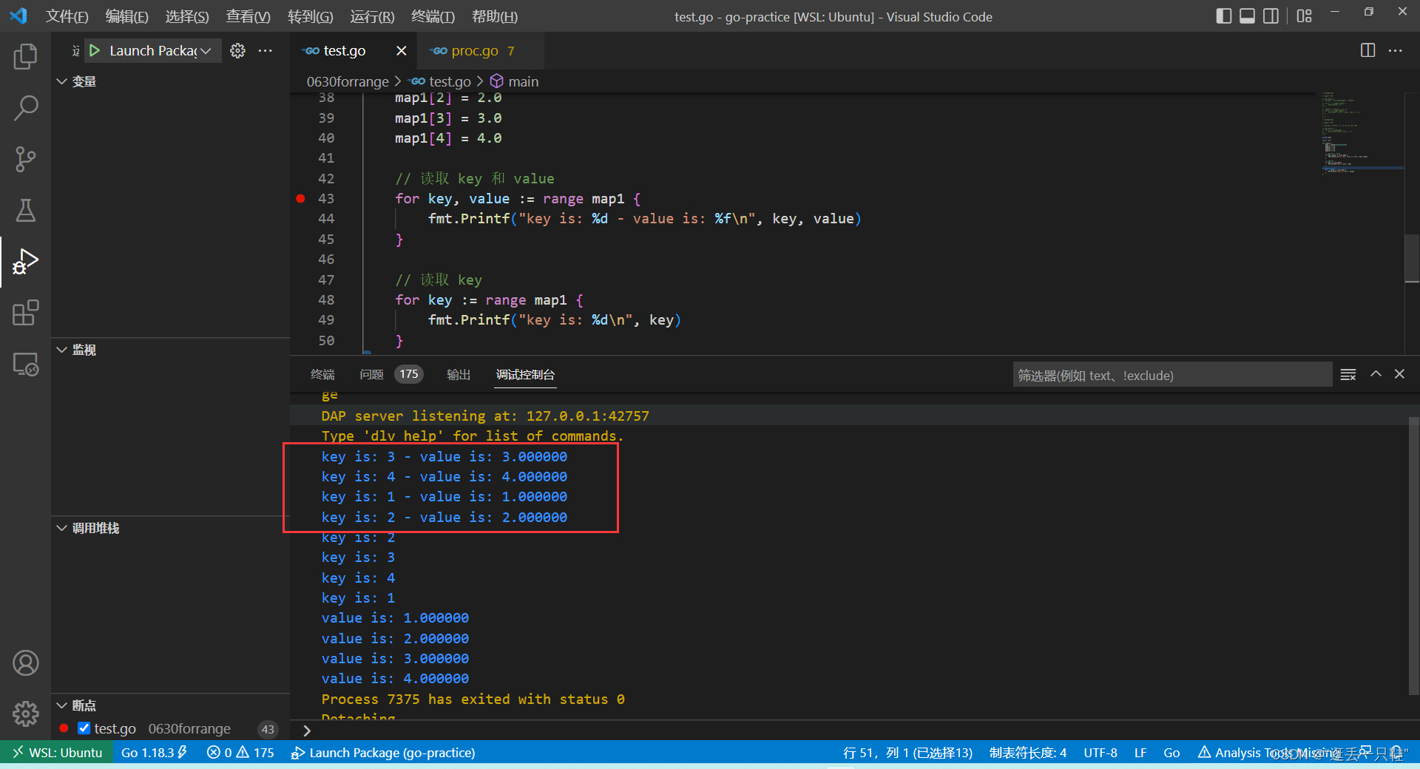Click Launch Package (go-practice) in status bar
The height and width of the screenshot is (769, 1420).
pyautogui.click(x=383, y=753)
